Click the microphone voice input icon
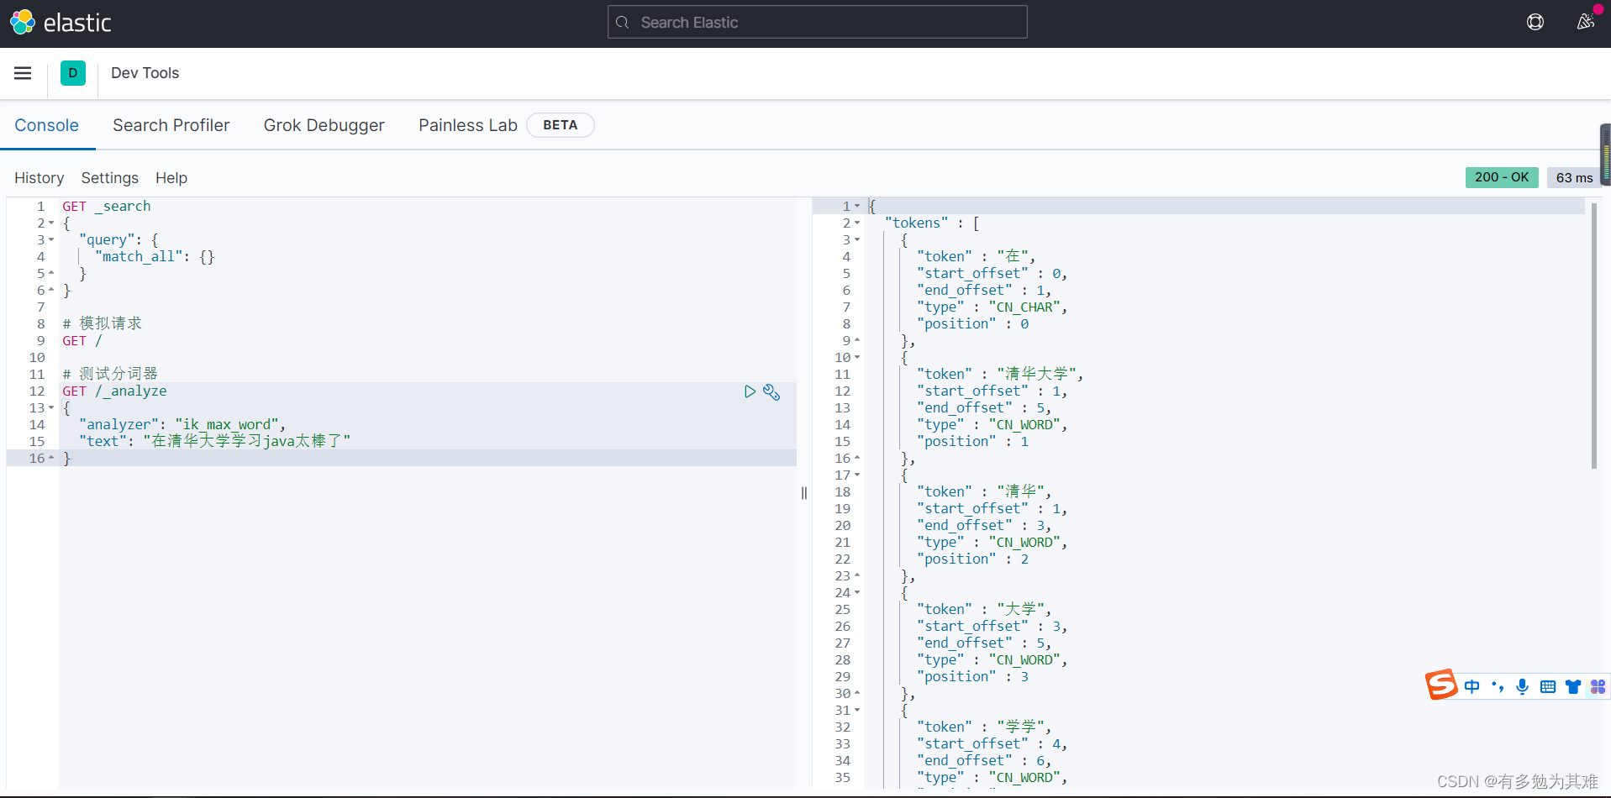 [1522, 686]
